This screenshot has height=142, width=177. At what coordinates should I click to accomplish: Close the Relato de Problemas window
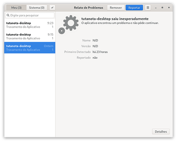tap(169, 8)
